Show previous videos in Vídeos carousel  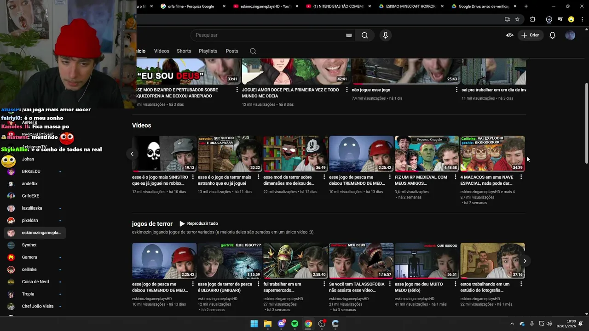pos(132,154)
